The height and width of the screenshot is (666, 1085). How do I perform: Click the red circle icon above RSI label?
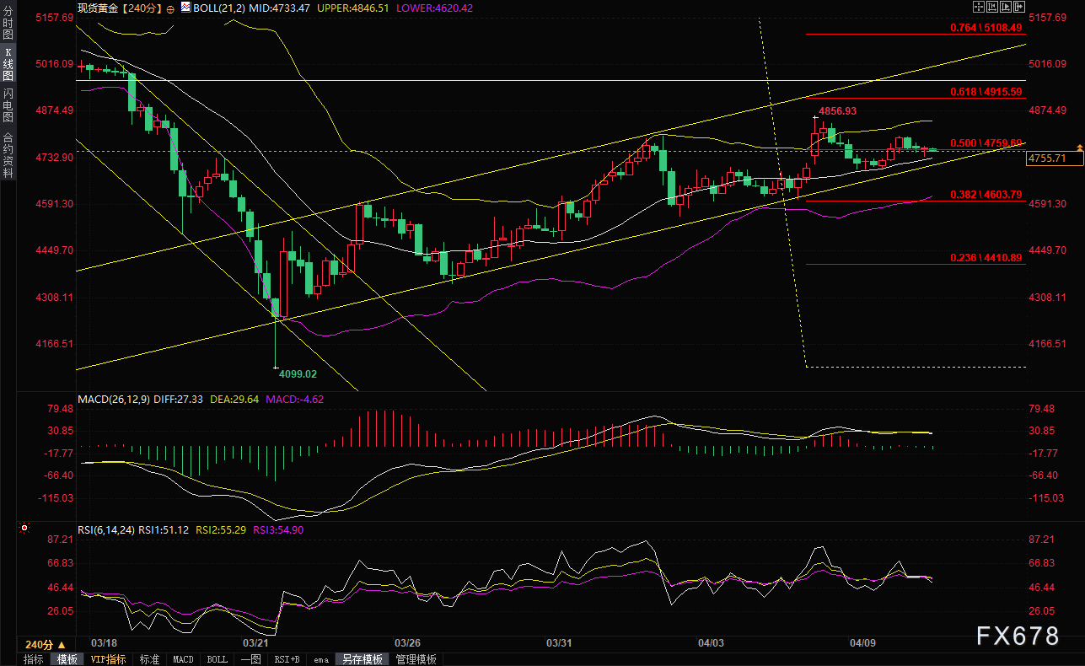click(24, 529)
